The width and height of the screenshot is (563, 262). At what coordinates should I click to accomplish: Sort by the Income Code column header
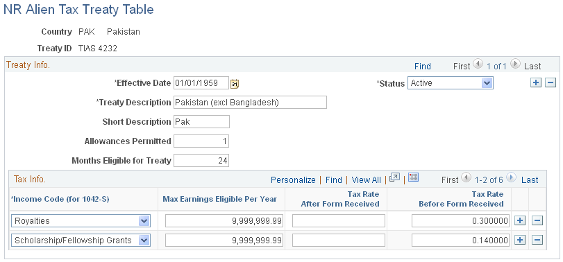click(x=60, y=200)
